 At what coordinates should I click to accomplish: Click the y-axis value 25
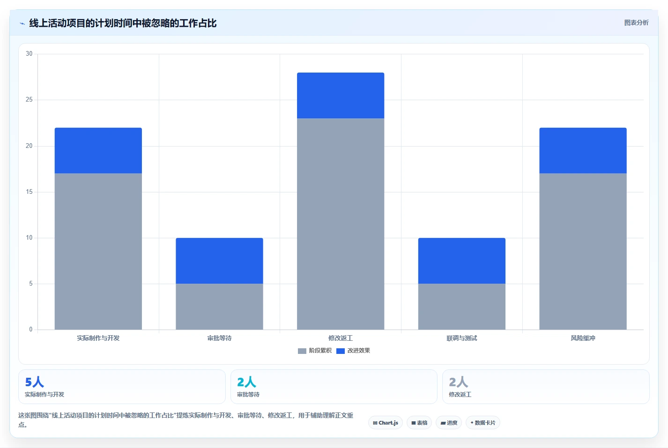[29, 100]
